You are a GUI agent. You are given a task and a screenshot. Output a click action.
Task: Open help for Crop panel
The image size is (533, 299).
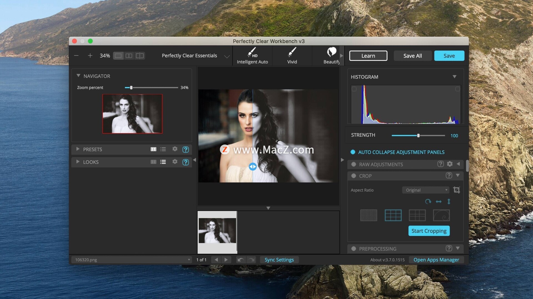click(x=449, y=176)
